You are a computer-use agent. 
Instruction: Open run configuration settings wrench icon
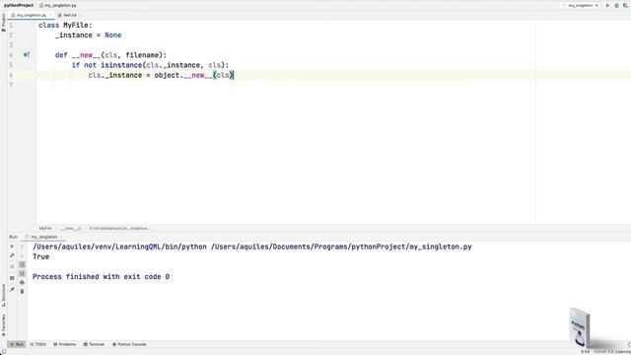[x=12, y=256]
